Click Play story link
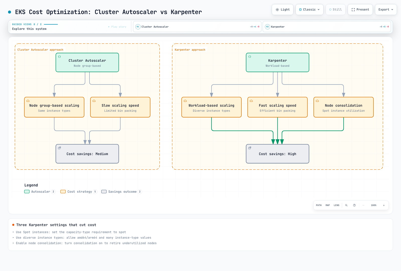 (x=117, y=27)
